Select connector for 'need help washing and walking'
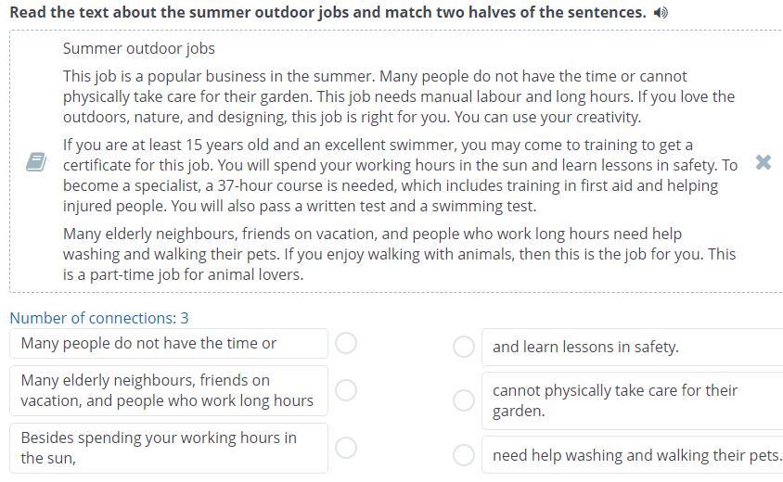 point(464,455)
